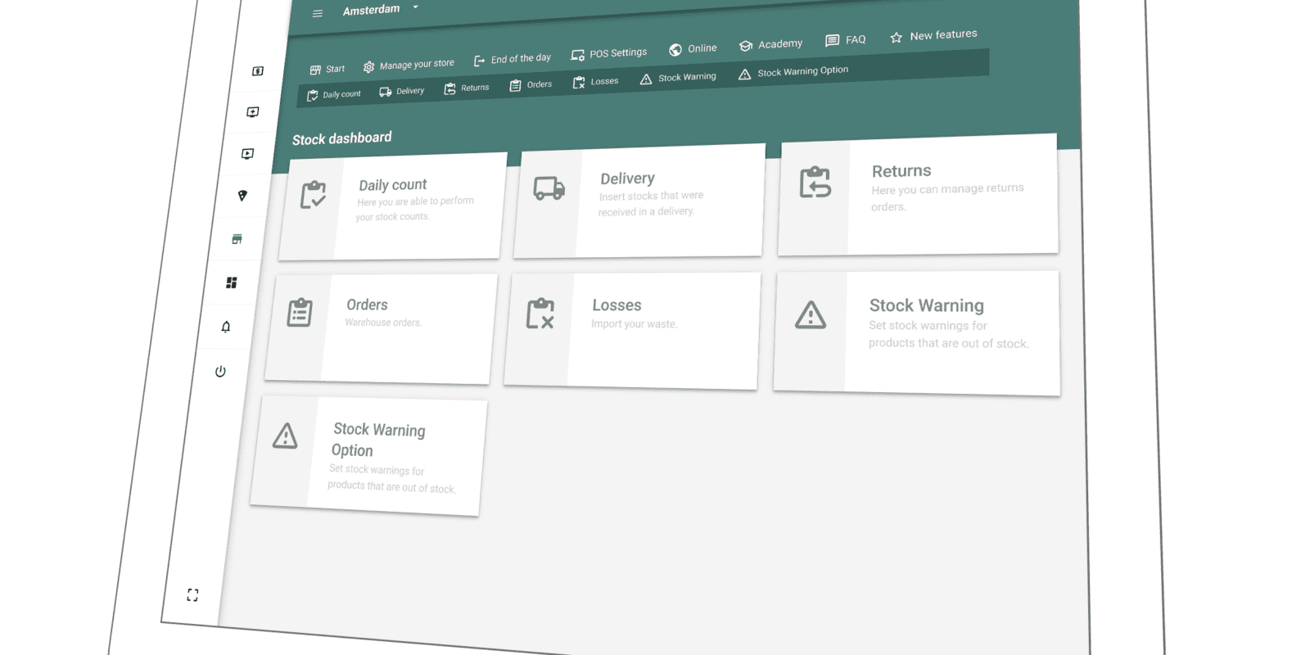Screen dimensions: 1310x655
Task: Click the screen with play button sidebar icon
Action: 247,154
